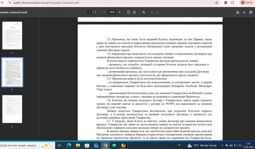The width and height of the screenshot is (255, 149).
Task: Switch to Chrome in the taskbar
Action: [105, 145]
